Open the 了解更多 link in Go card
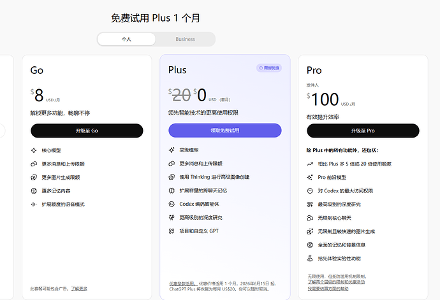The width and height of the screenshot is (440, 300). click(x=79, y=289)
